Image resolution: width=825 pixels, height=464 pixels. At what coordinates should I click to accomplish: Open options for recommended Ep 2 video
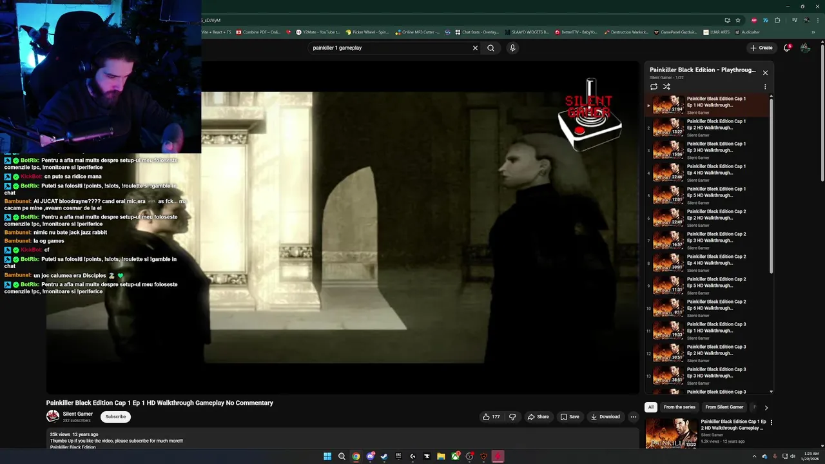771,423
